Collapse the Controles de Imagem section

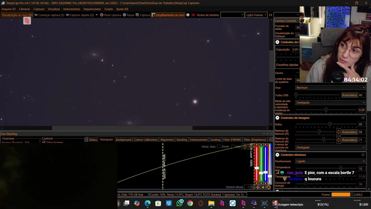[x=277, y=118]
